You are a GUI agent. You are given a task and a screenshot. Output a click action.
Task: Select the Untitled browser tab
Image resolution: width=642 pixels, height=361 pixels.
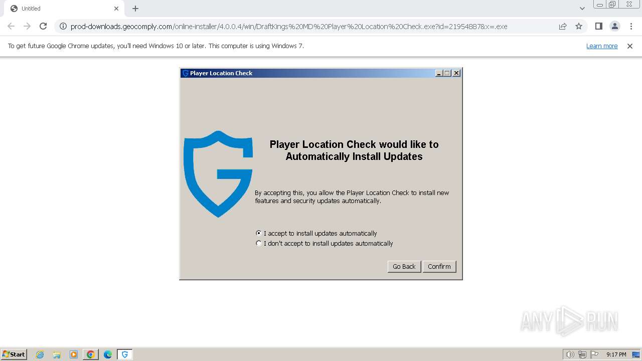64,9
